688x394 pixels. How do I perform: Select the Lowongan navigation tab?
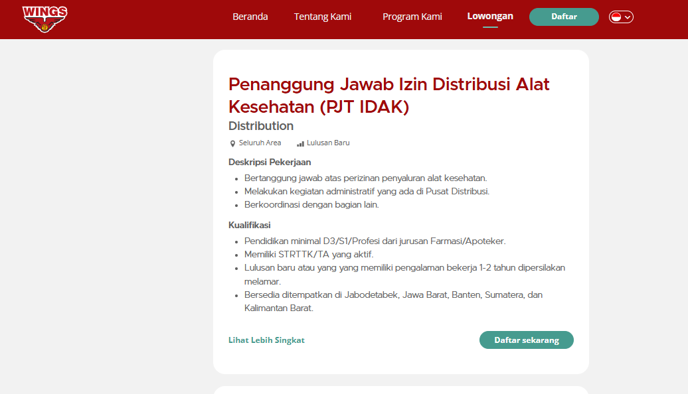click(490, 17)
